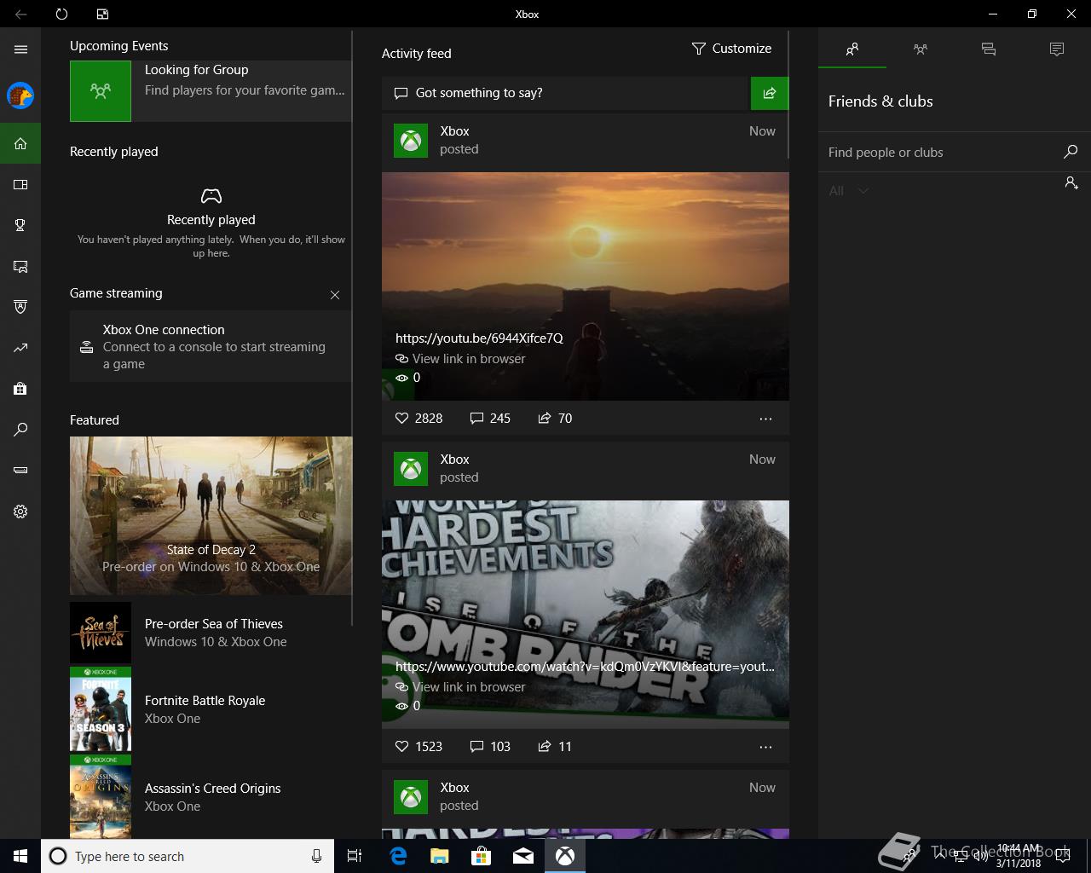Customize the activity feed

click(x=731, y=49)
